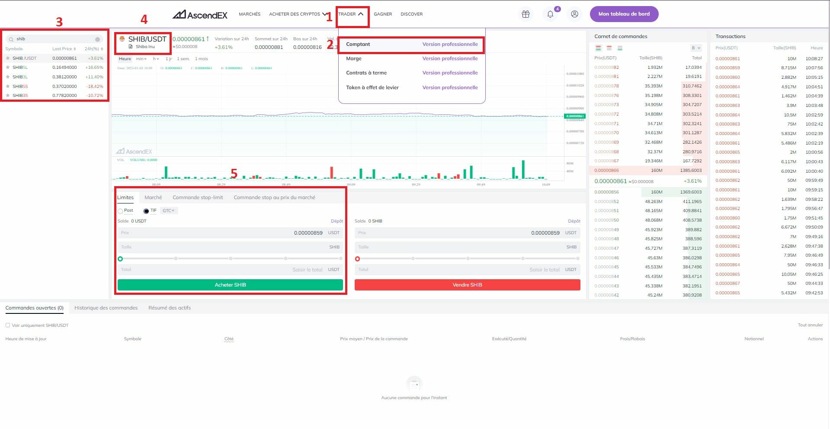Expand the ACHETER DES CRYPTOS menu

click(x=298, y=14)
